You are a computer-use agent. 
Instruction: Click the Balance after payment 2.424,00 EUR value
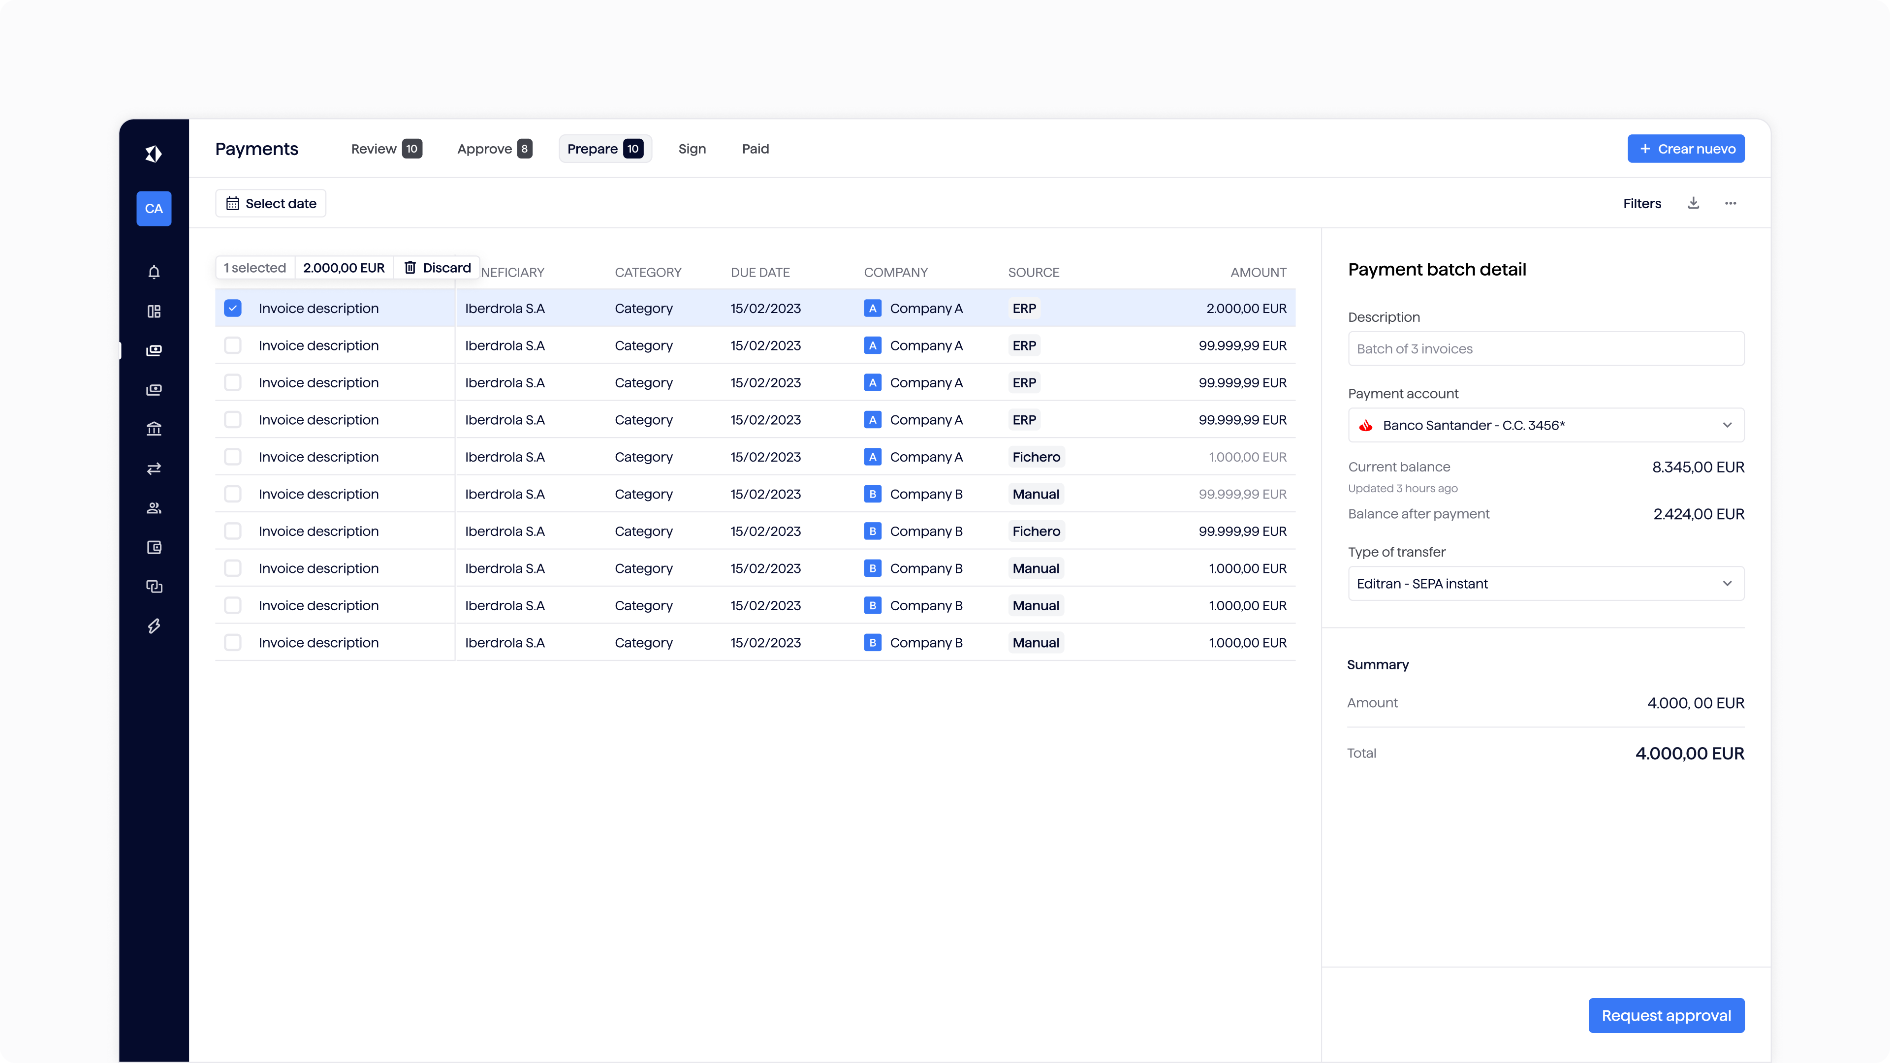tap(1699, 514)
